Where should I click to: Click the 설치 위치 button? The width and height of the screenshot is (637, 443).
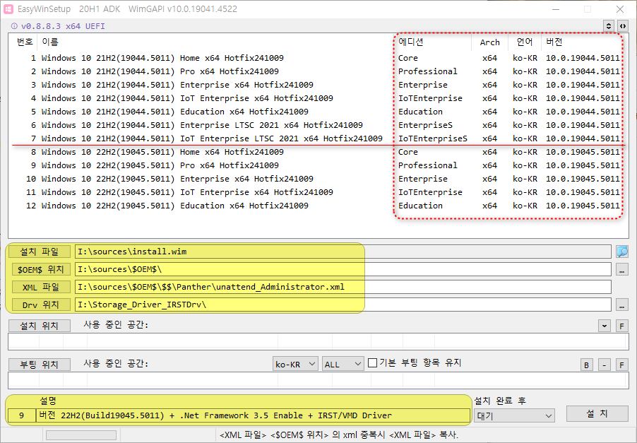tap(40, 326)
